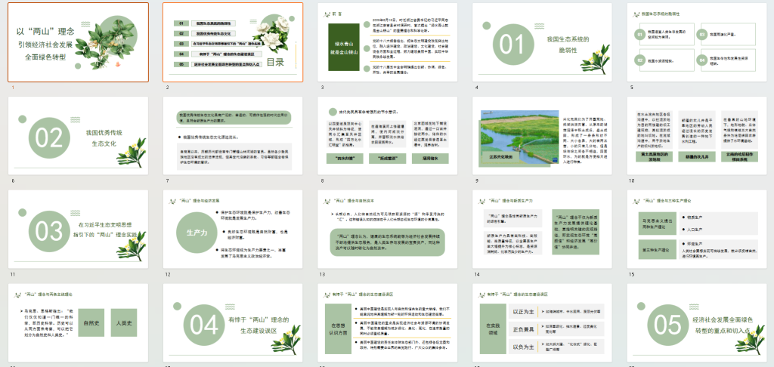The image size is (774, 367).
Task: Pick section slide 01 我国生态系统的脆弱性
Action: click(542, 42)
